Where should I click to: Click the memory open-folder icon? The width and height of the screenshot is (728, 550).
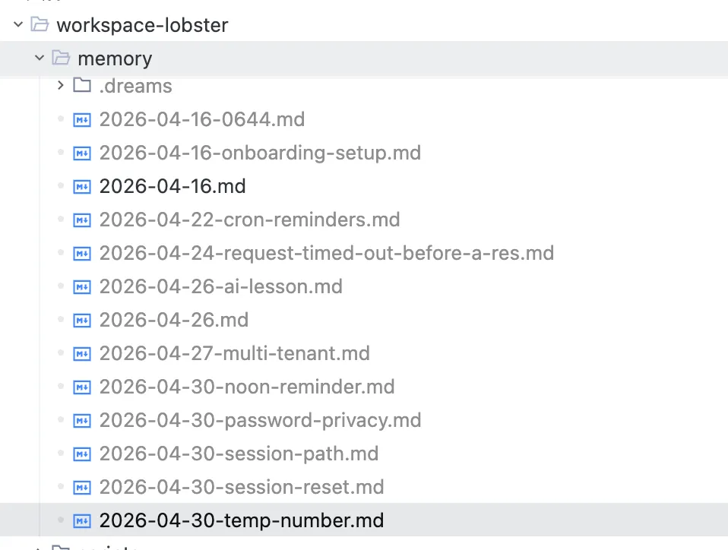(x=61, y=58)
